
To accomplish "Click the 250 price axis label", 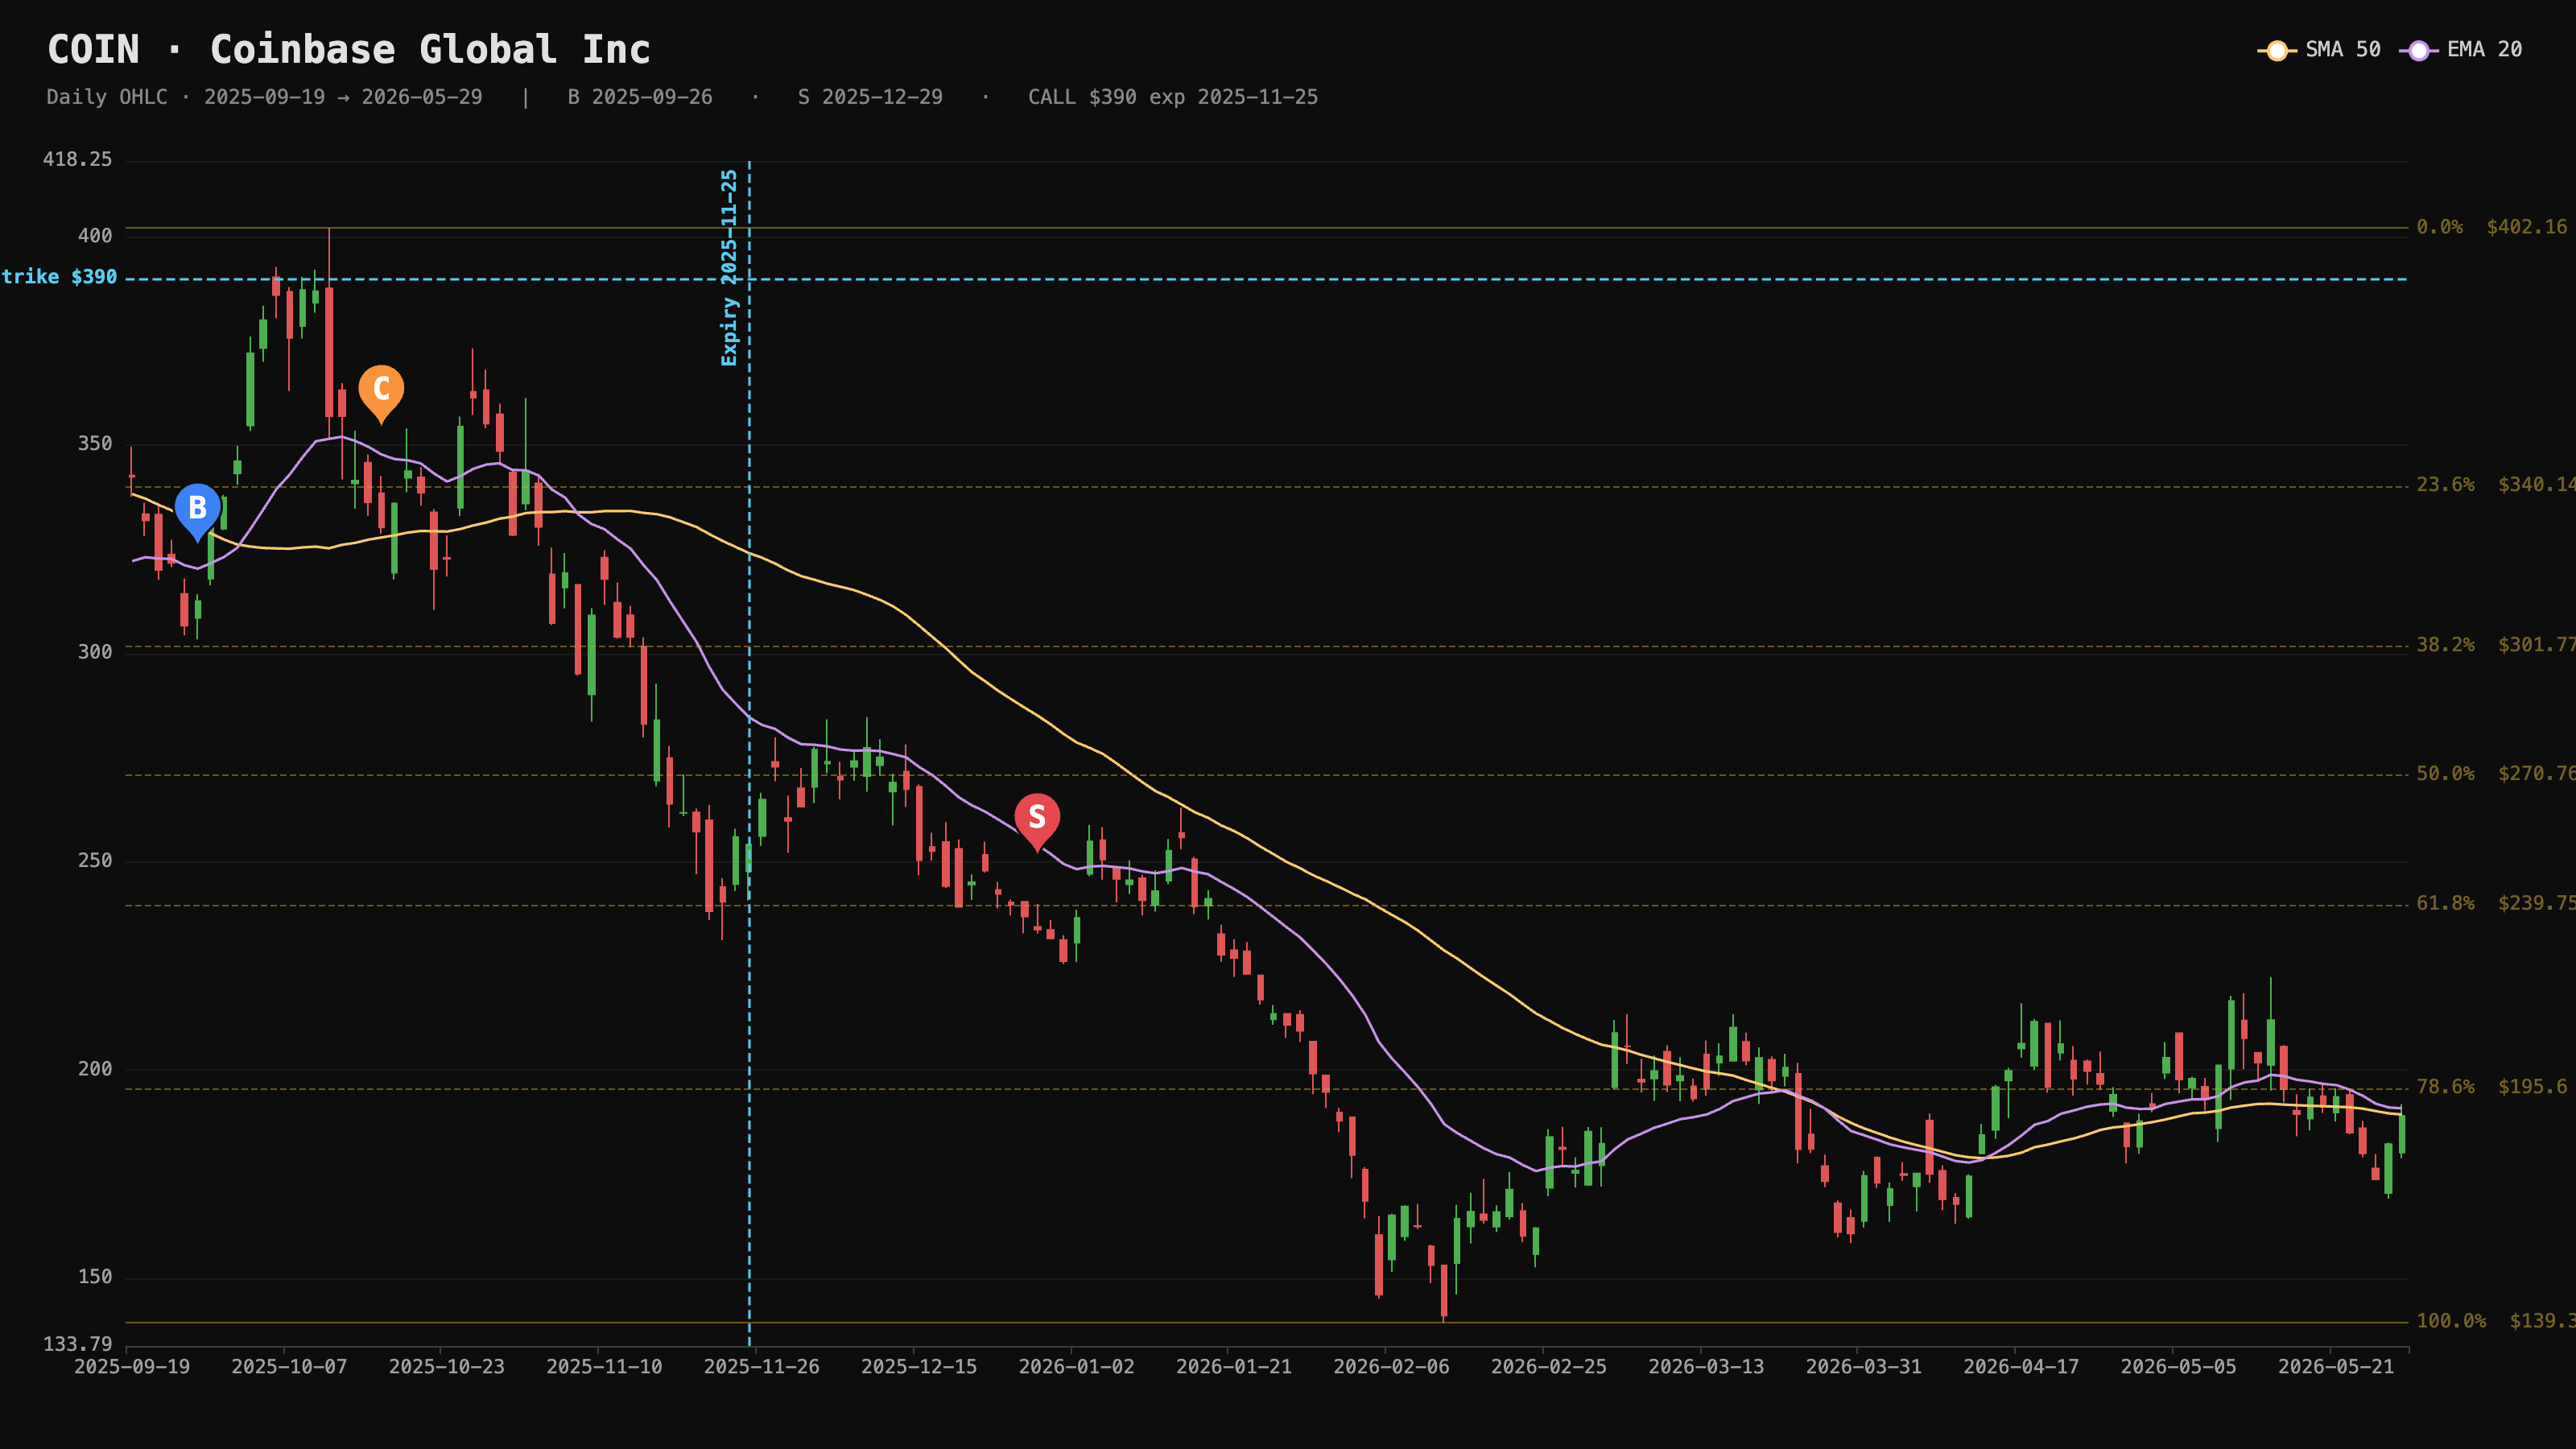I will coord(95,861).
